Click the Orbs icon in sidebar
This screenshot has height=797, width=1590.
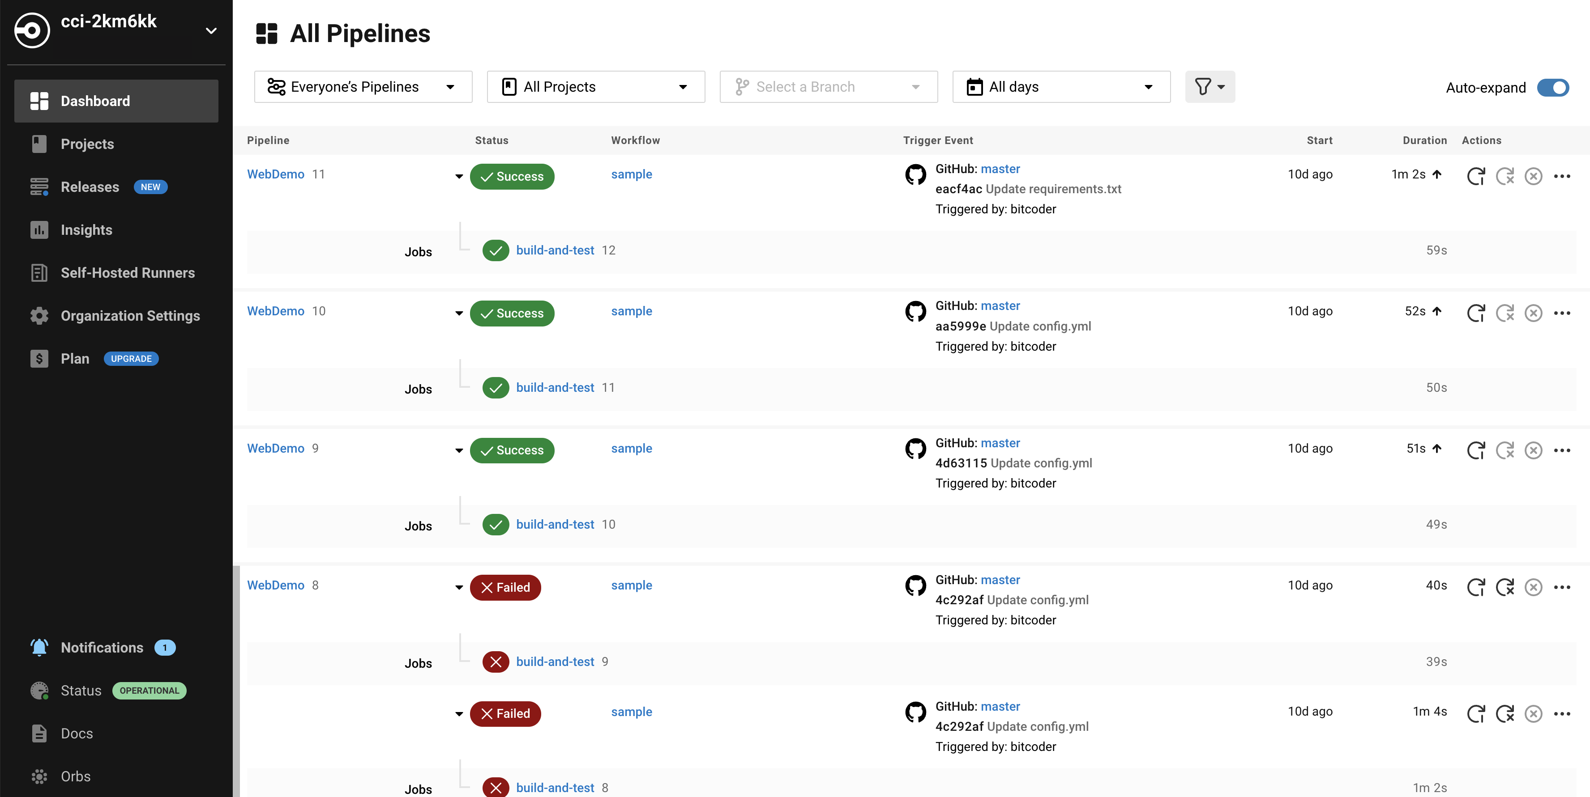39,776
